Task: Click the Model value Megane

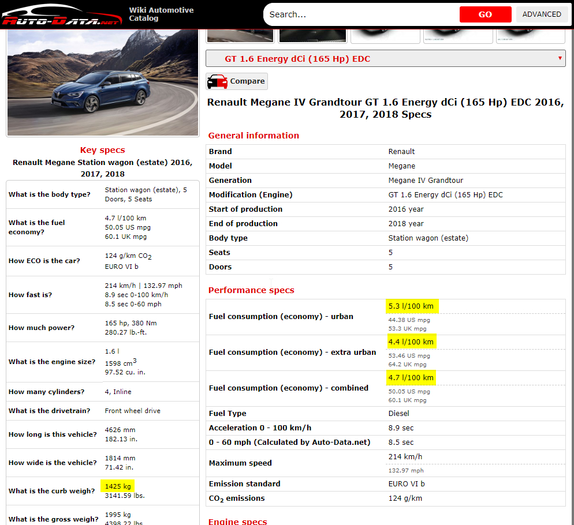Action: pos(401,166)
